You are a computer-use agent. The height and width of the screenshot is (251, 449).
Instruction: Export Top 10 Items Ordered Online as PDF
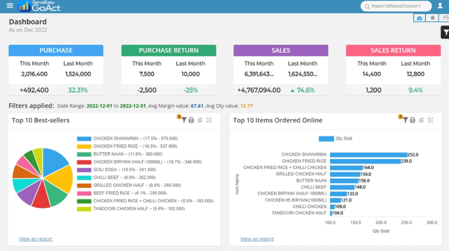coord(412,119)
